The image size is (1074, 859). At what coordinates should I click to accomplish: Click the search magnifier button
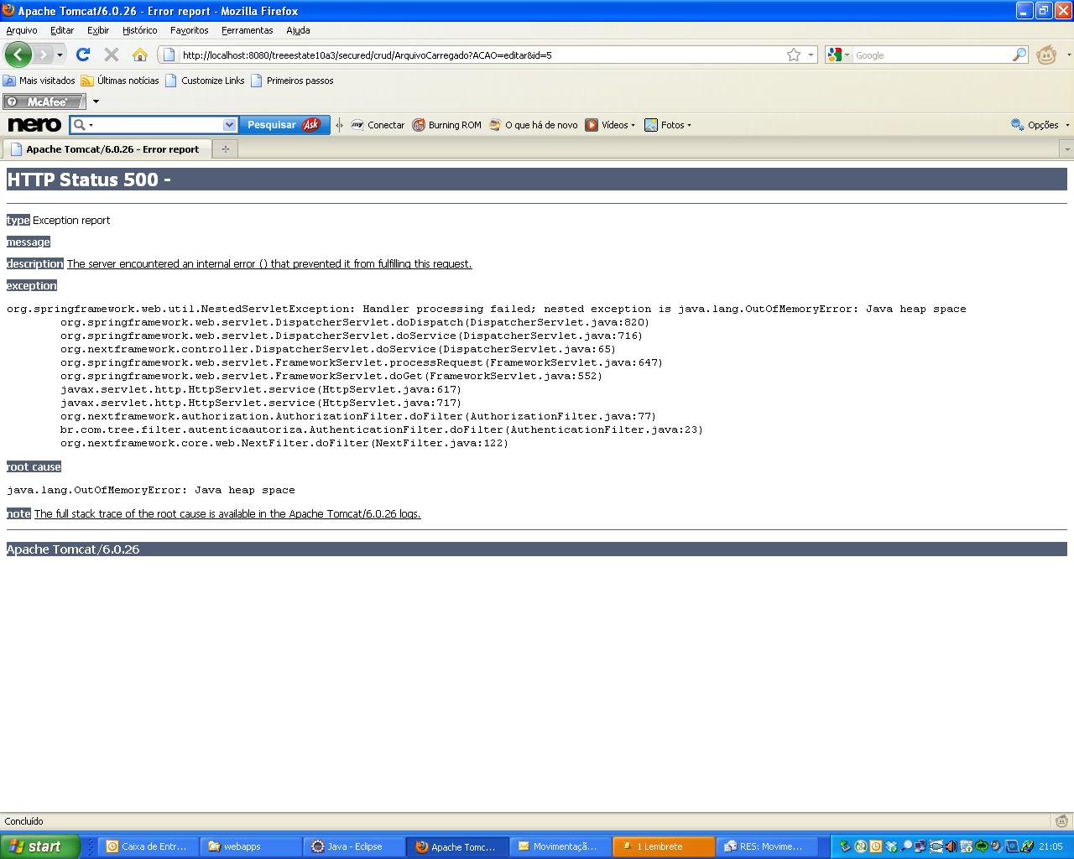click(1019, 55)
